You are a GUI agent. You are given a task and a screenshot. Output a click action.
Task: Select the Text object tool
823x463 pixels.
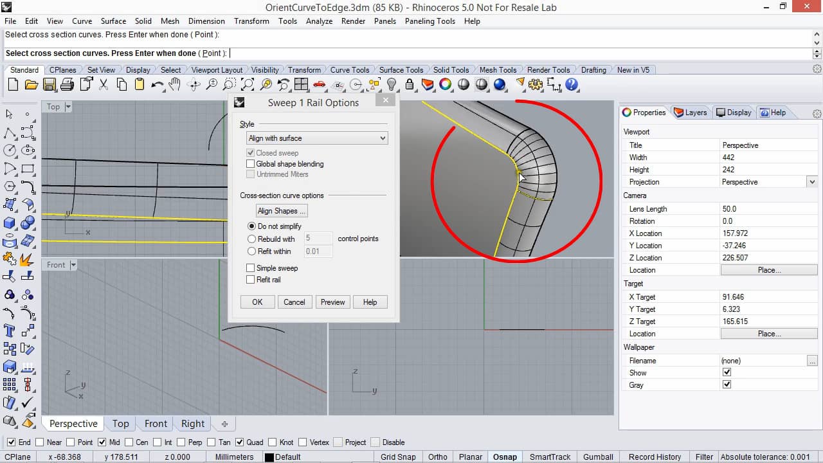(10, 331)
